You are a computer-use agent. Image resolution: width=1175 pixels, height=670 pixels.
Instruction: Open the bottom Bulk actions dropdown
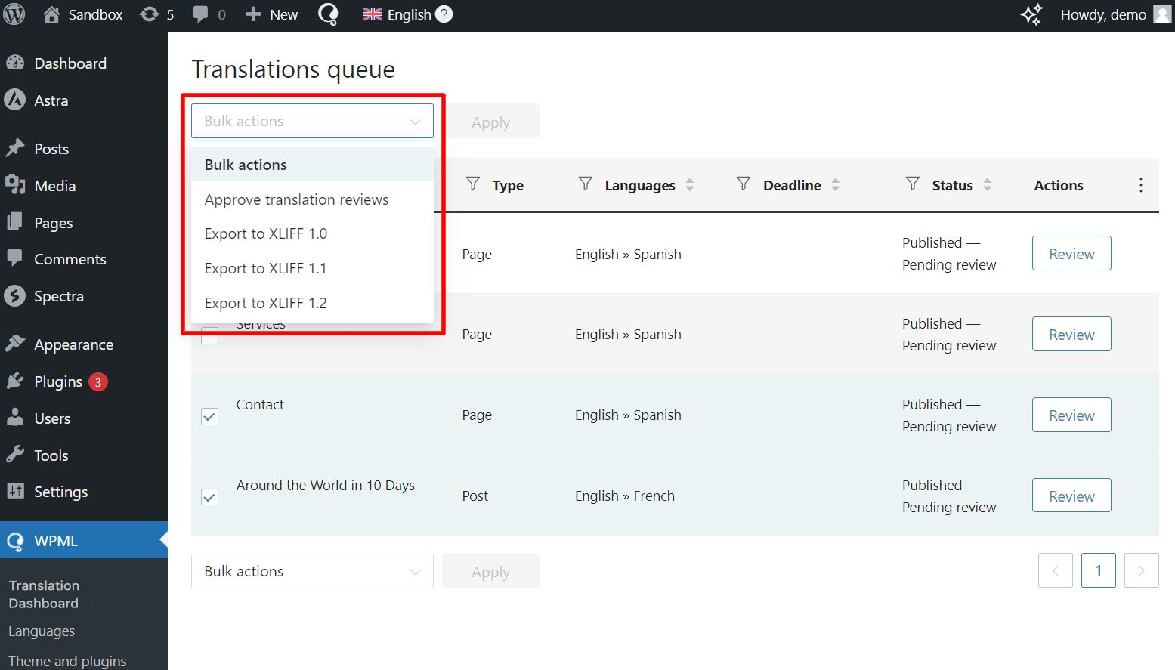coord(312,571)
